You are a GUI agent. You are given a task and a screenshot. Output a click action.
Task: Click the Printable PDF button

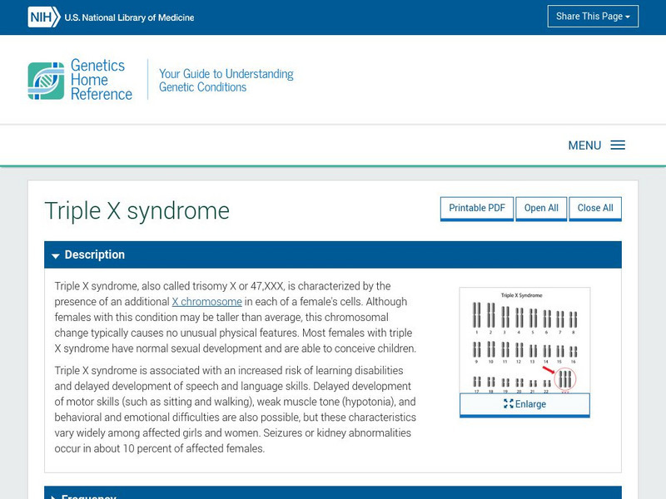pyautogui.click(x=477, y=208)
